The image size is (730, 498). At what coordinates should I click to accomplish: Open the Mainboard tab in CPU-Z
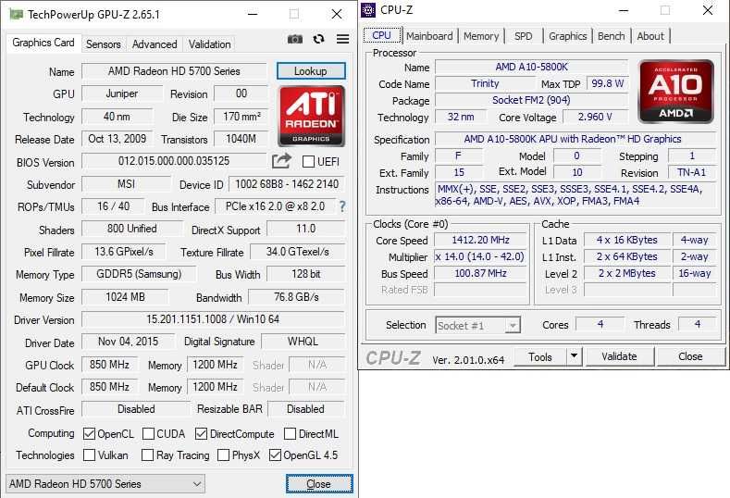(x=429, y=36)
